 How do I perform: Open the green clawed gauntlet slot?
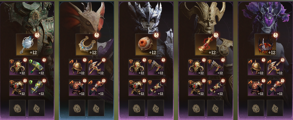(x=36, y=88)
